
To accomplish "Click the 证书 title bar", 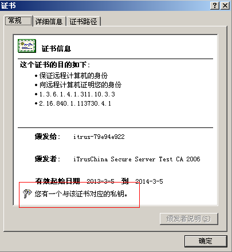I will coord(105,6).
